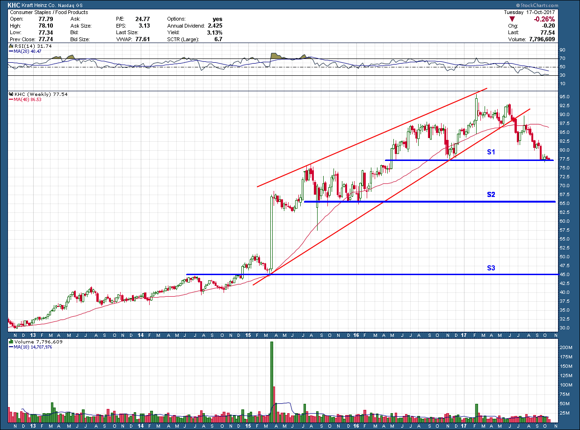
Task: Click the RSI(14) indicator legend icon
Action: [x=10, y=46]
